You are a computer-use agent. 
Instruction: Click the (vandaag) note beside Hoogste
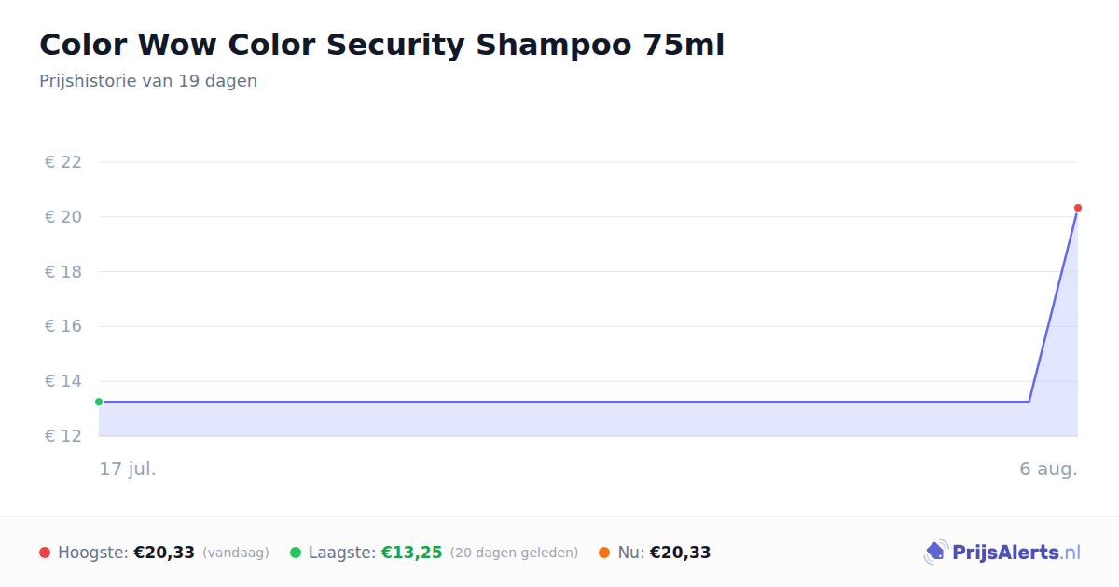tap(236, 553)
